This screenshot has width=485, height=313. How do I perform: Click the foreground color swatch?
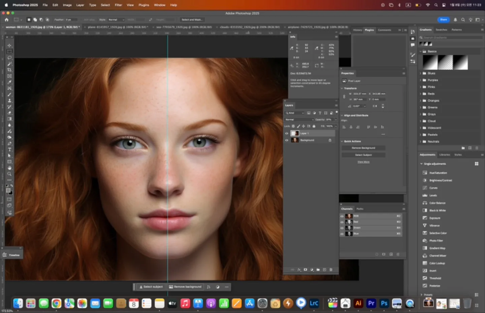point(8,190)
